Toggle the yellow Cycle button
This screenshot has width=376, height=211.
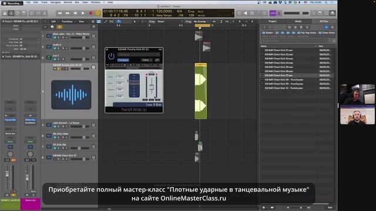click(98, 13)
